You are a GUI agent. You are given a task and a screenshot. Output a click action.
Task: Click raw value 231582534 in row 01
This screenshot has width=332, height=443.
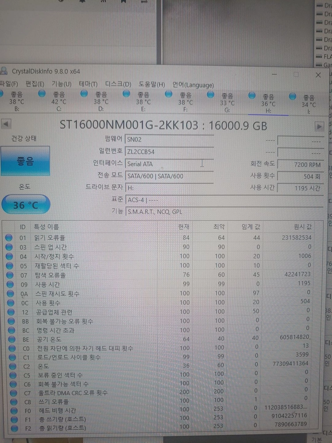click(x=297, y=237)
